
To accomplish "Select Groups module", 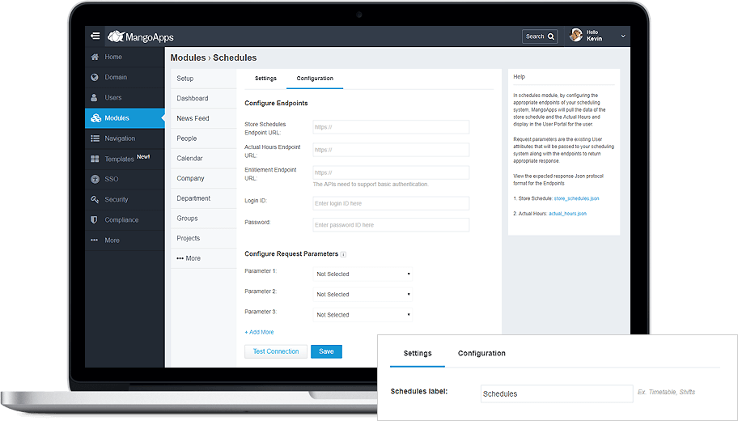I will (203, 219).
